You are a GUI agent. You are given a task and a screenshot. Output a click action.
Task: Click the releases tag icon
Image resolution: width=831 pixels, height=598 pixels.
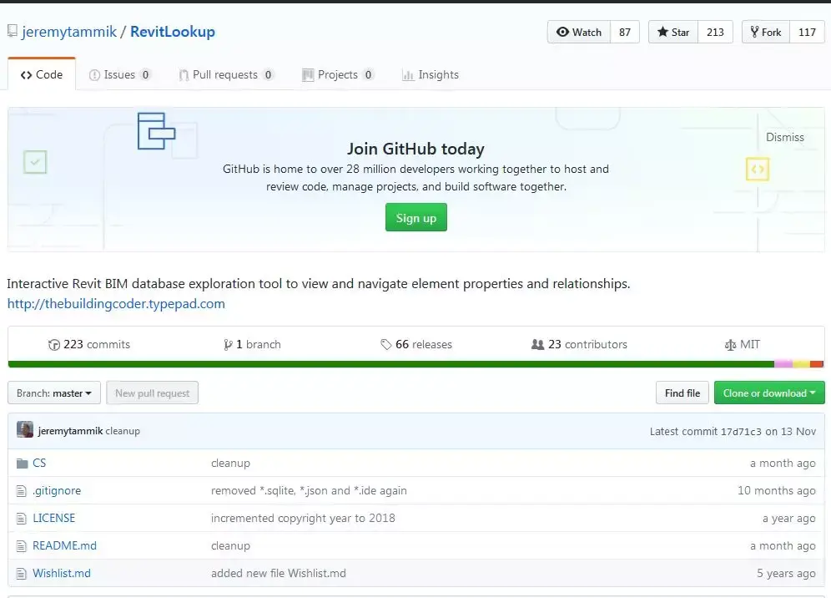[385, 344]
